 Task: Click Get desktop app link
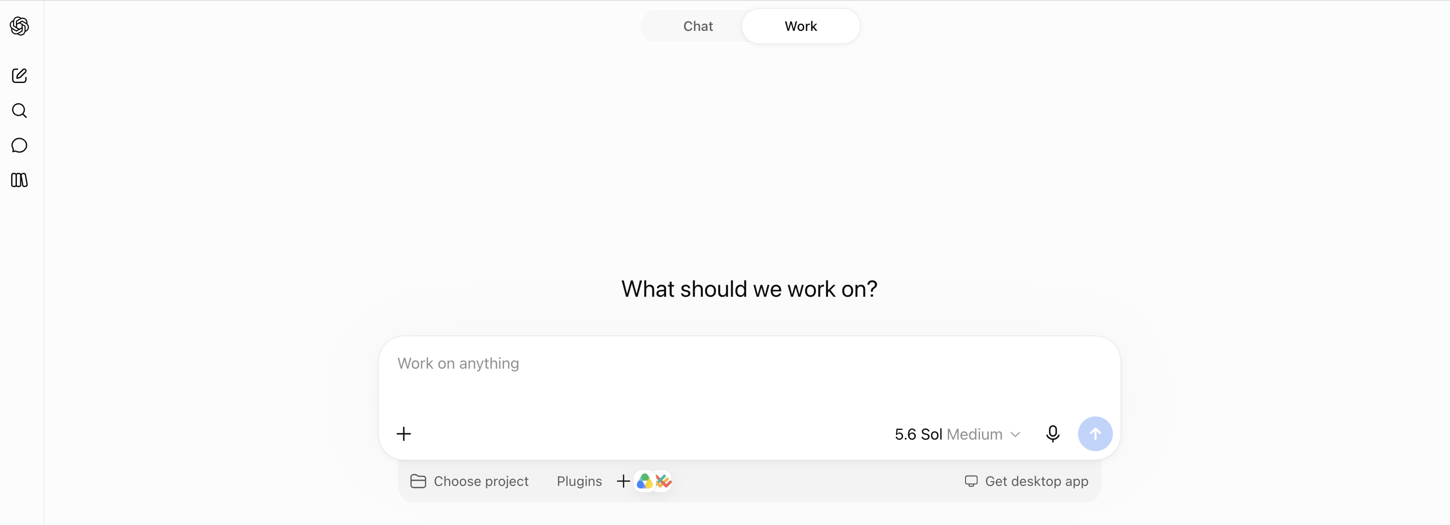coord(1026,481)
